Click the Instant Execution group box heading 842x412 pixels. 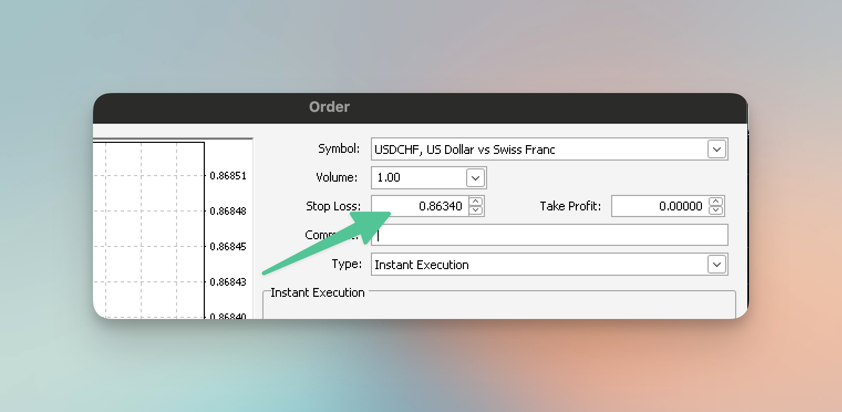click(317, 292)
